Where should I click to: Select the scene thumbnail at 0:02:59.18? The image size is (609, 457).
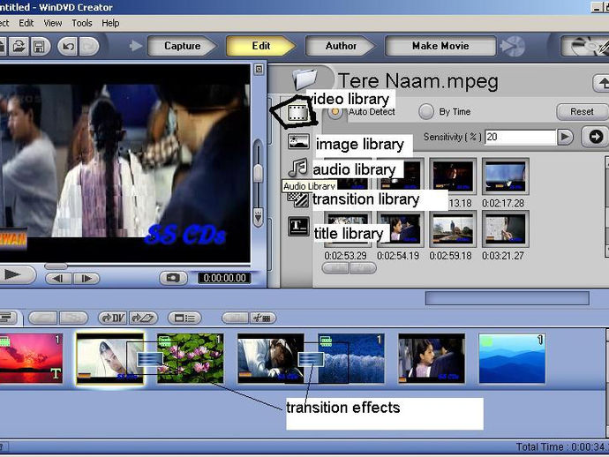coord(453,229)
